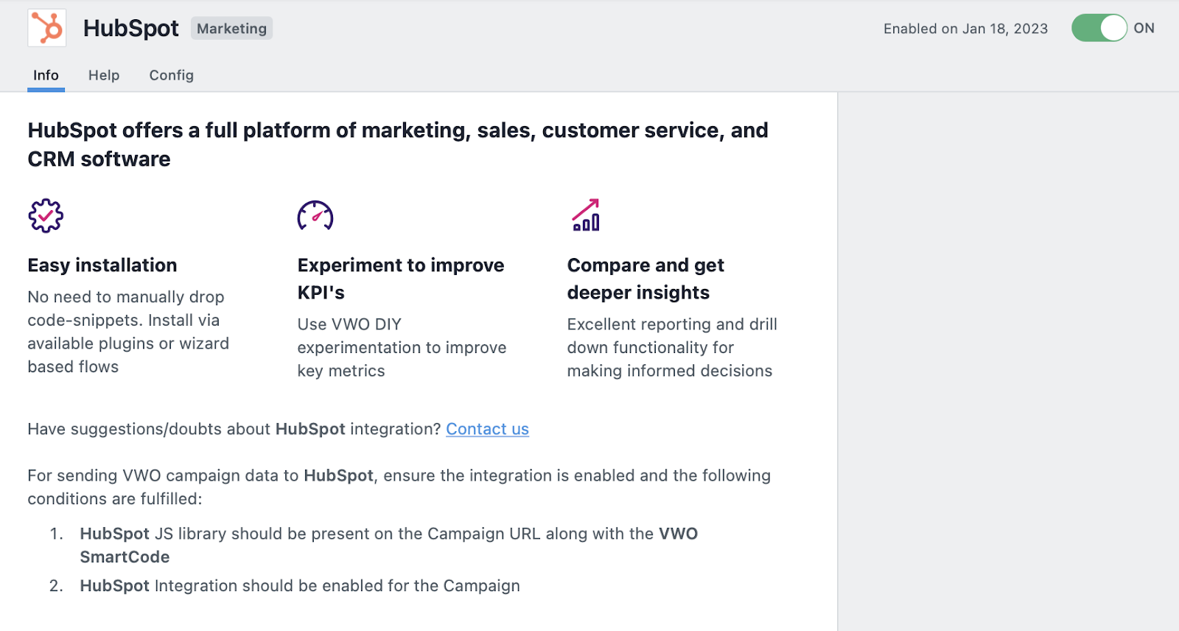Click the speedometer Experiment icon

[315, 216]
